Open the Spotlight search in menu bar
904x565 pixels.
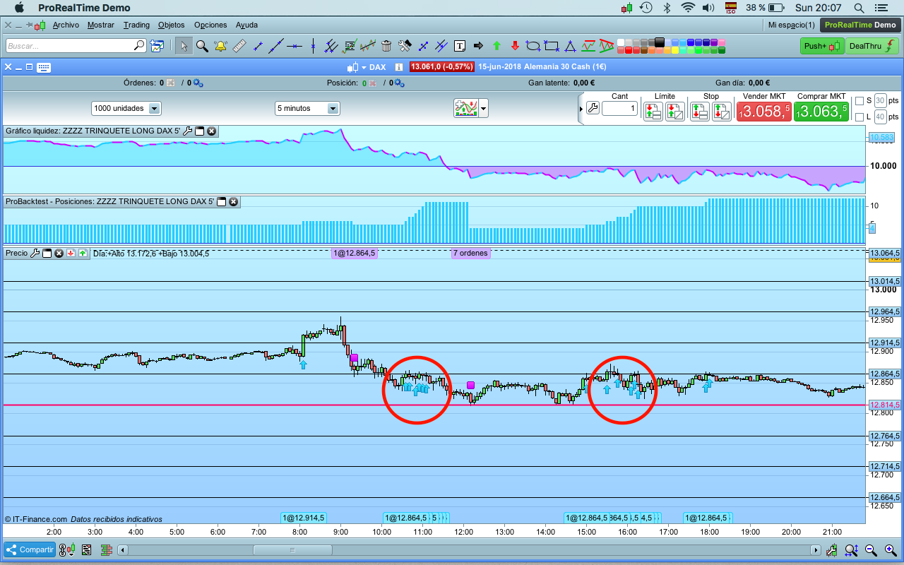tap(859, 8)
